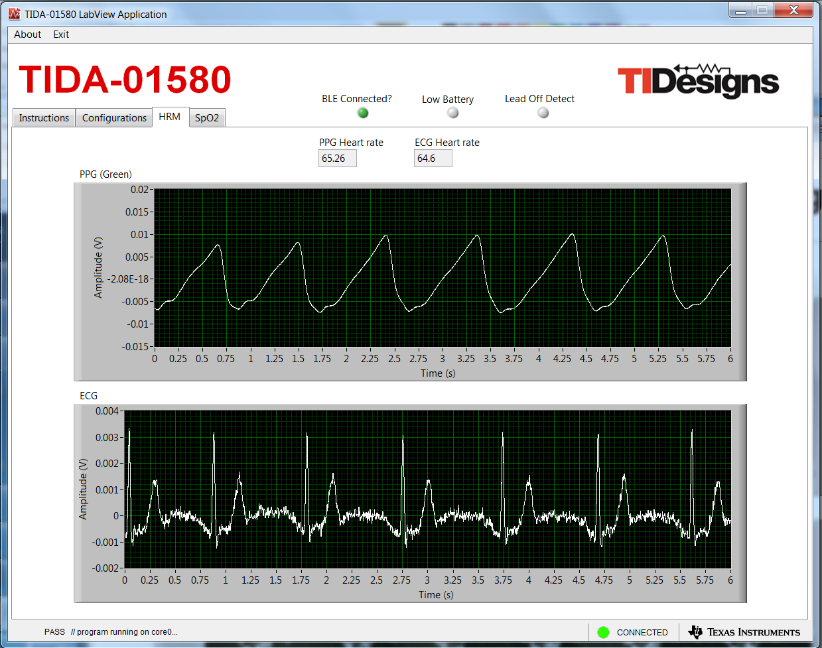822x648 pixels.
Task: Click the TIDA-01580 red title text
Action: pos(125,80)
